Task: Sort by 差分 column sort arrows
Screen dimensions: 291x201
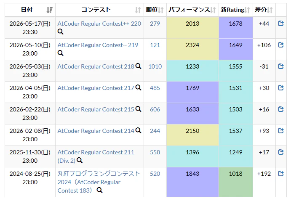Action: coord(270,10)
